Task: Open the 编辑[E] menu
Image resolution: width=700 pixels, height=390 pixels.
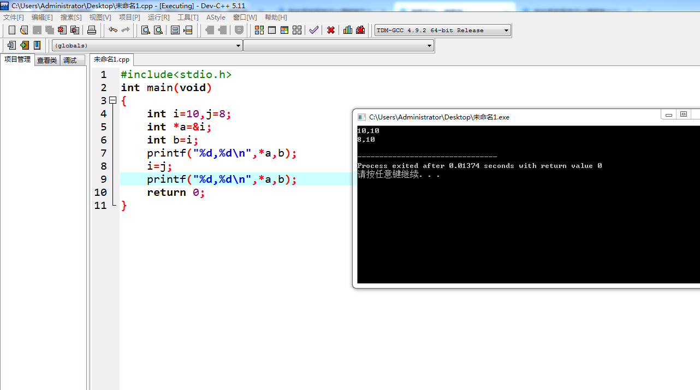Action: 42,17
